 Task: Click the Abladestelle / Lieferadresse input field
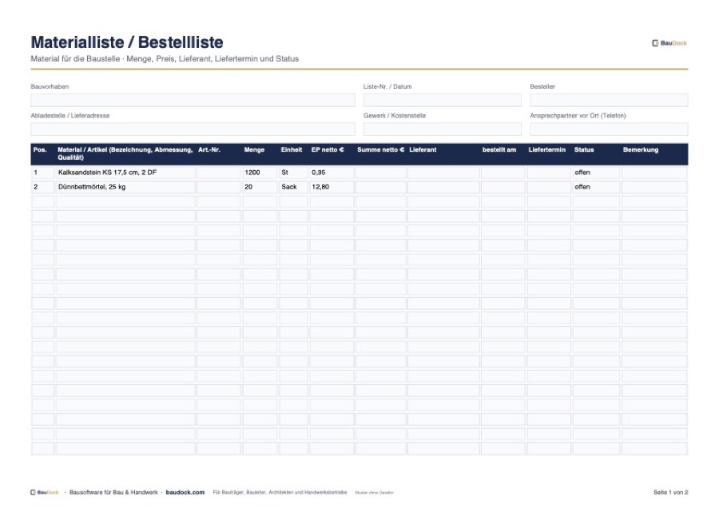point(193,129)
